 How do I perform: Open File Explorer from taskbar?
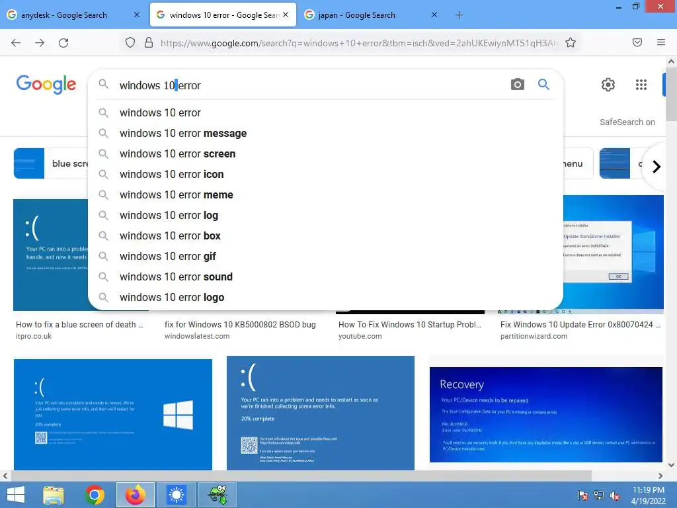(54, 495)
